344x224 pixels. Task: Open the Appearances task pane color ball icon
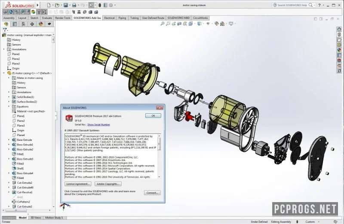tap(339, 50)
